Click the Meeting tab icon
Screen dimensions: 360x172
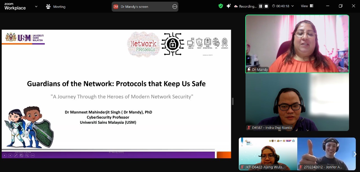[x=48, y=6]
